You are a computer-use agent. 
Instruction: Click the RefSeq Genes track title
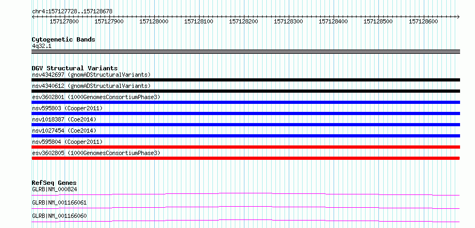pyautogui.click(x=54, y=183)
